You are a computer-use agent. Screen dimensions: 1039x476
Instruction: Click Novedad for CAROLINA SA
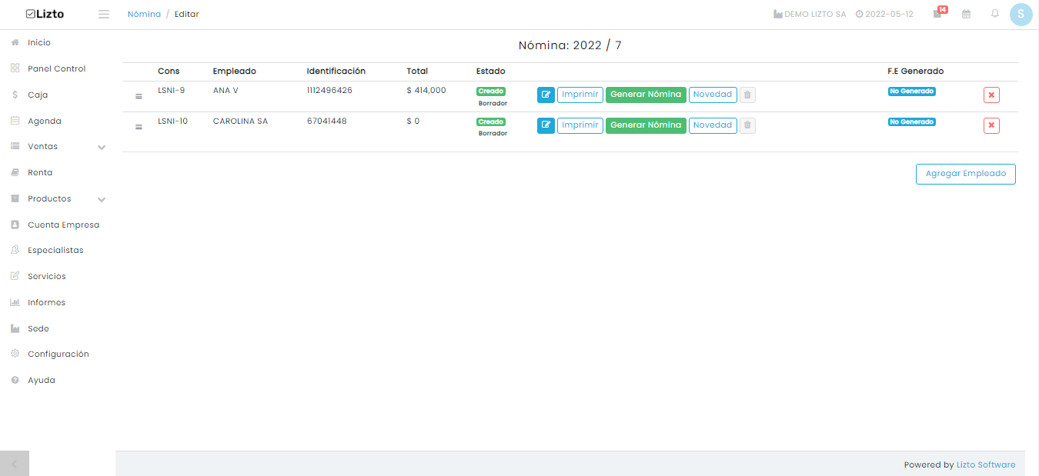click(713, 125)
